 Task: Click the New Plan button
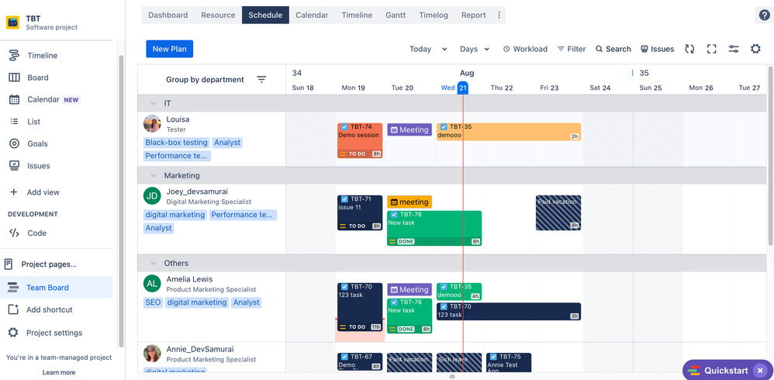pos(169,49)
